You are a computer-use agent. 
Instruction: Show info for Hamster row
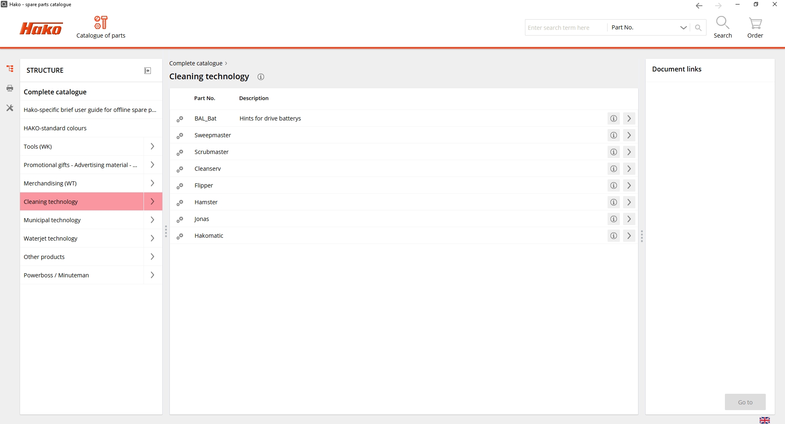pos(614,202)
